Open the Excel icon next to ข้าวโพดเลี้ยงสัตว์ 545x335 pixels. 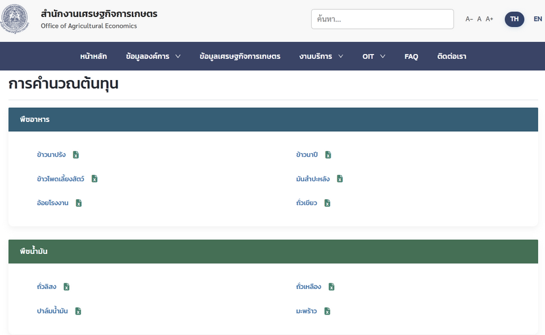click(95, 179)
